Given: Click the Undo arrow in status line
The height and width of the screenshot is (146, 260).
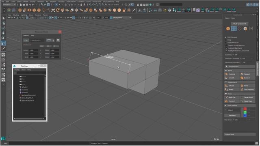Looking at the screenshot, I should (x=30, y=4).
